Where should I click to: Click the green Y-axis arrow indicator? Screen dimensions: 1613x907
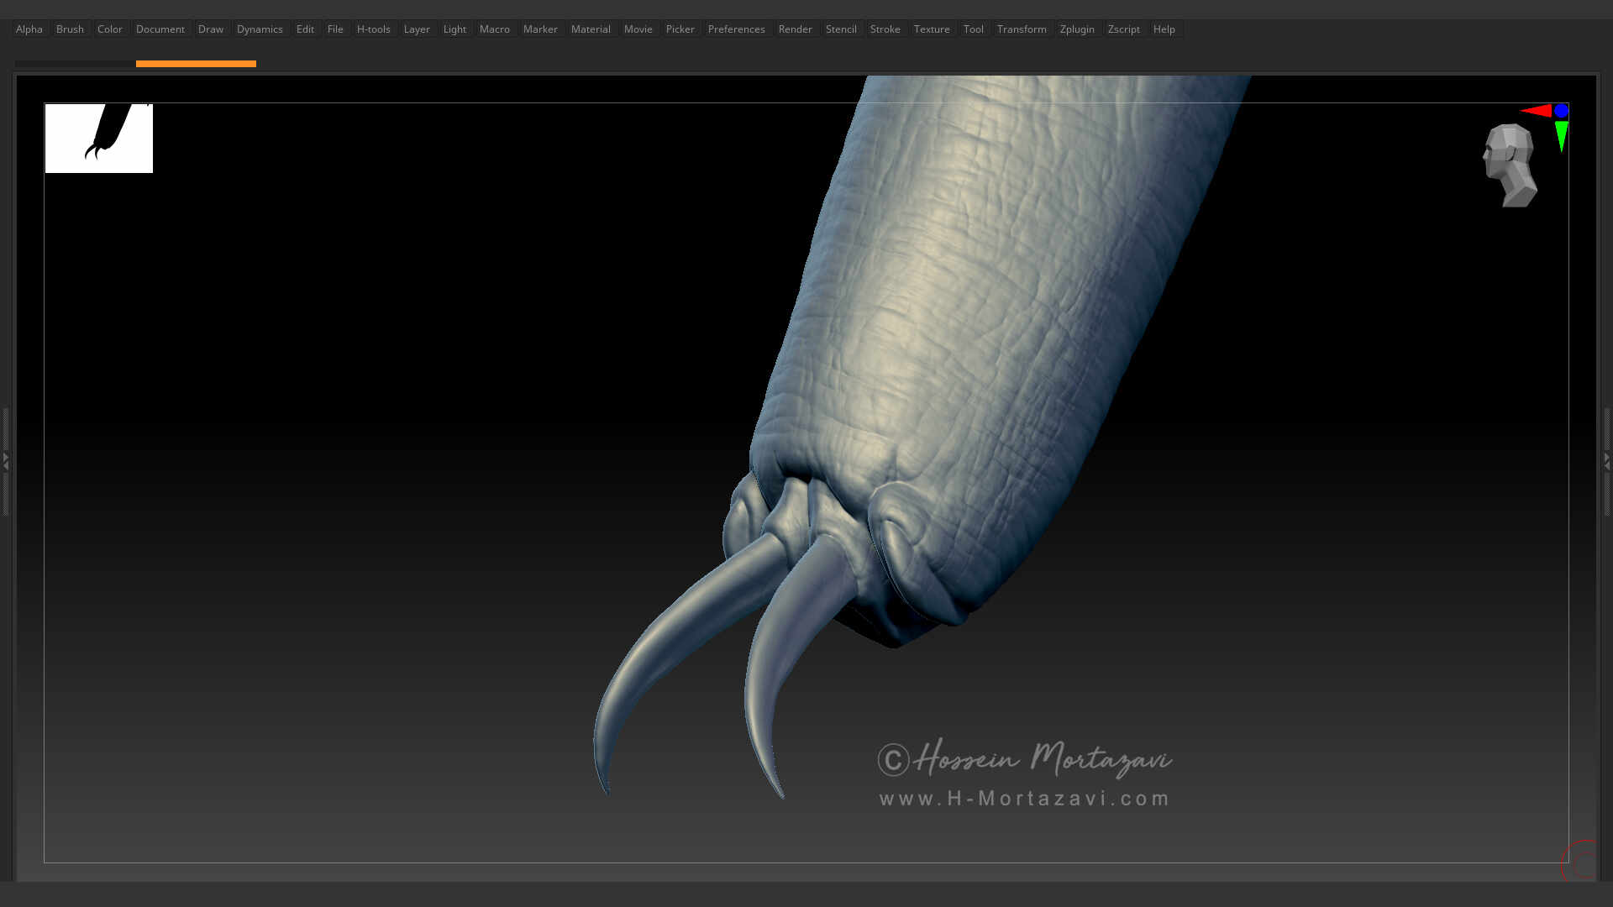[x=1560, y=134]
